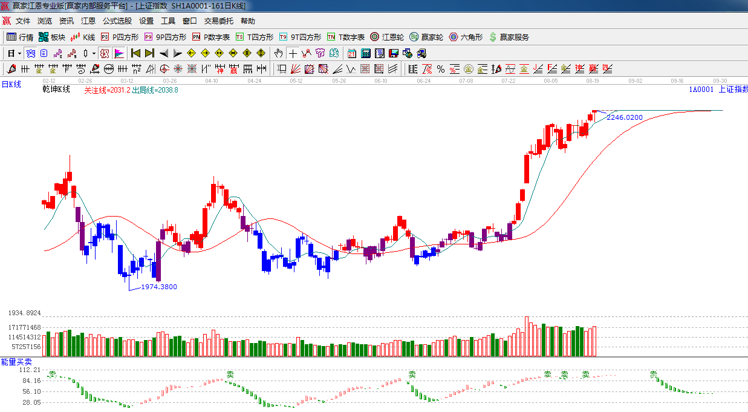This screenshot has width=748, height=412.
Task: Open the calculator tool icon
Action: (365, 53)
